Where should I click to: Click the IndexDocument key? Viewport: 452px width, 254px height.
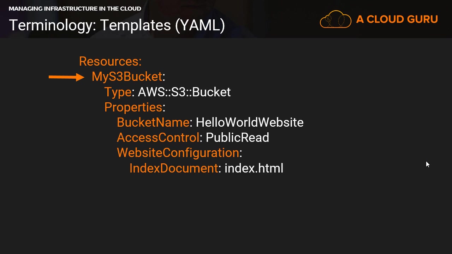coord(174,168)
